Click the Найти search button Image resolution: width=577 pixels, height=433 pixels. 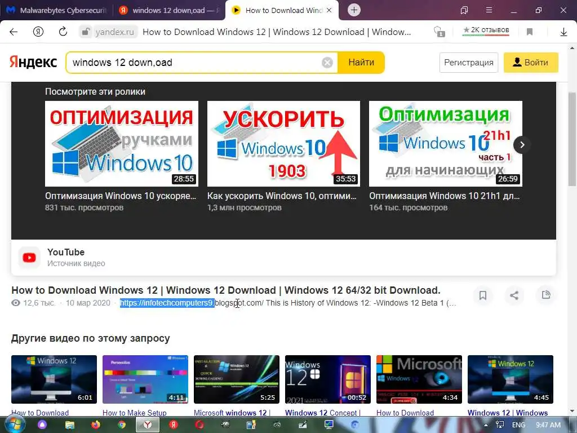coord(361,63)
